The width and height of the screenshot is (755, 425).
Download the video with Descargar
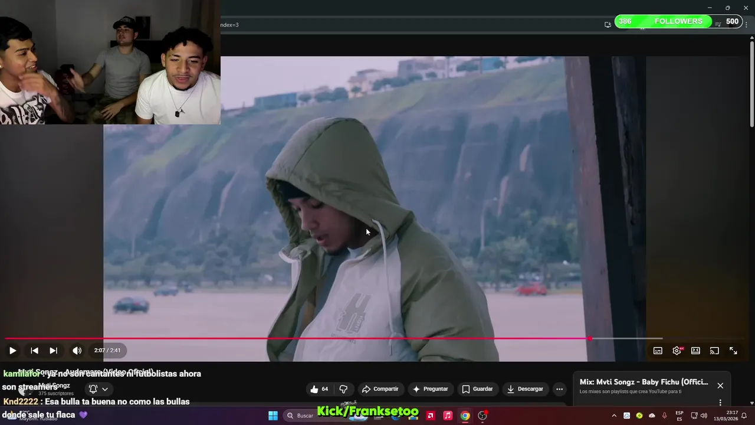coord(525,389)
